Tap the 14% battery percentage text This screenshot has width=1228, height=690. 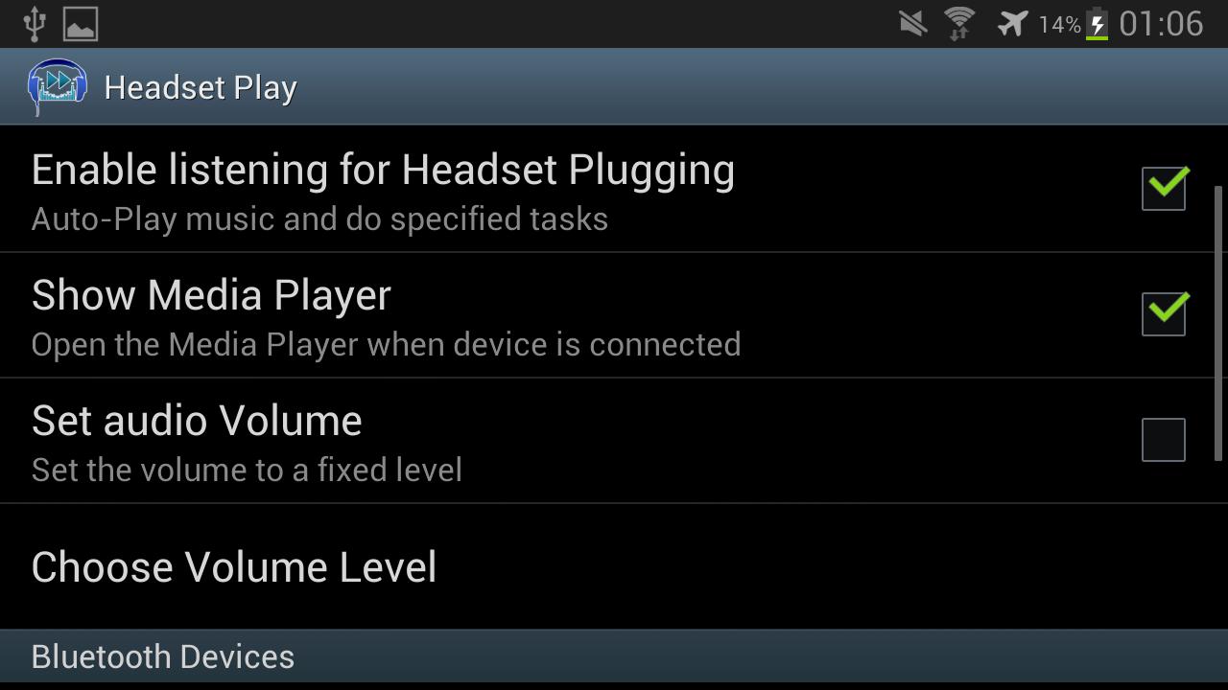[x=1059, y=24]
